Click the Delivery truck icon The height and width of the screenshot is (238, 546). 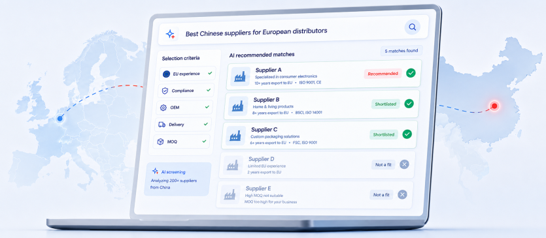coord(162,125)
